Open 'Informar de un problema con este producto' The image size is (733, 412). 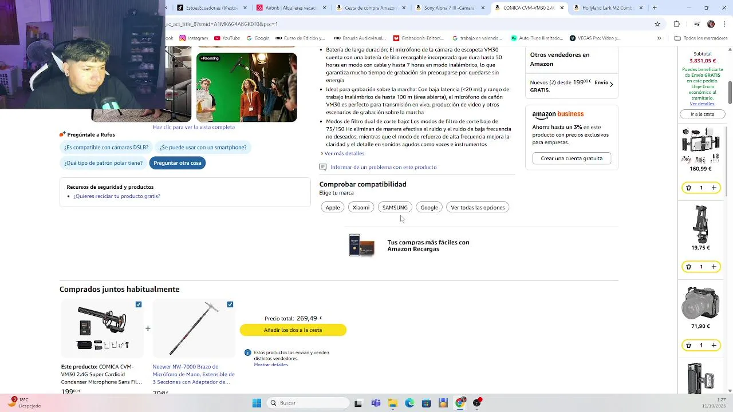tap(384, 167)
